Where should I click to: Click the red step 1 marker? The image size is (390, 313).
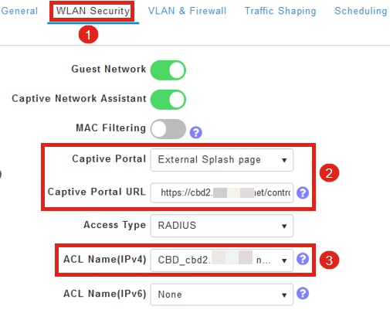(88, 35)
